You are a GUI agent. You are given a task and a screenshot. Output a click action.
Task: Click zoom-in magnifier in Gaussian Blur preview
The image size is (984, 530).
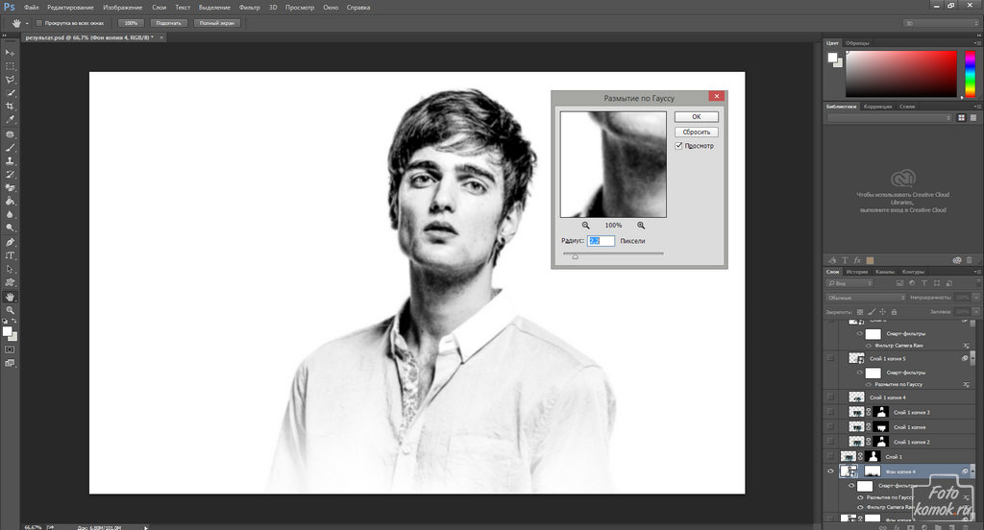[641, 225]
